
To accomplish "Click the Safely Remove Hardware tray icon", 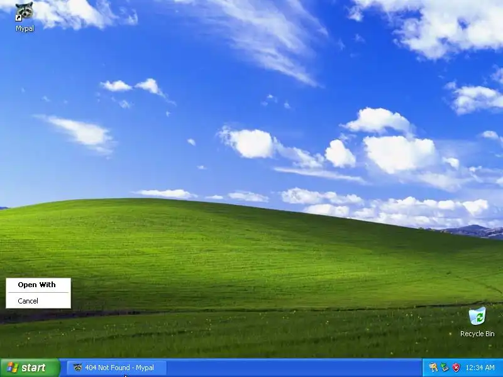I will tap(445, 368).
